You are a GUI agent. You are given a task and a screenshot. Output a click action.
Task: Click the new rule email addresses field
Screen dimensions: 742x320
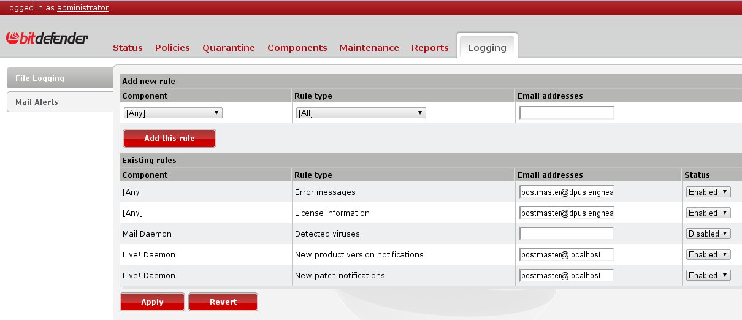[x=567, y=113]
